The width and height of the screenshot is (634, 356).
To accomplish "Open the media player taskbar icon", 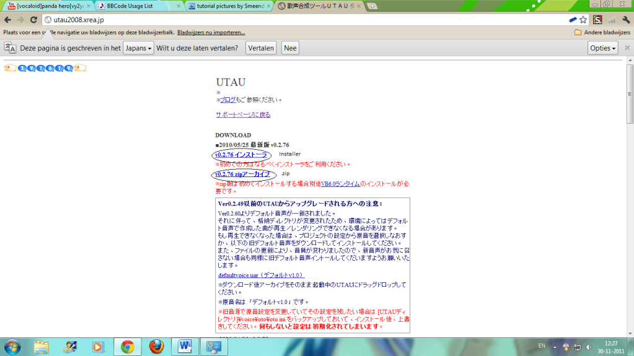I will click(x=97, y=347).
